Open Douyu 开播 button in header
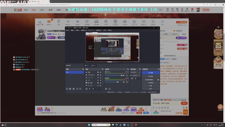The height and width of the screenshot is (127, 225). [x=206, y=10]
